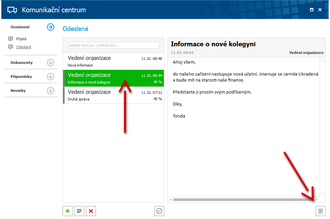Select the Dokumenty section label
The height and width of the screenshot is (219, 330).
tap(21, 63)
